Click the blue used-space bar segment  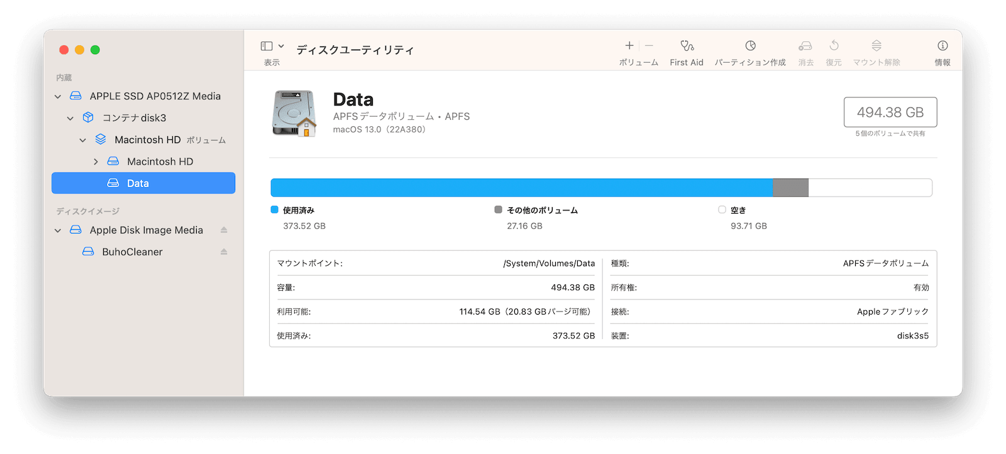522,188
